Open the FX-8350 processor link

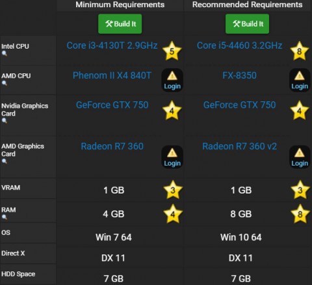coord(239,75)
